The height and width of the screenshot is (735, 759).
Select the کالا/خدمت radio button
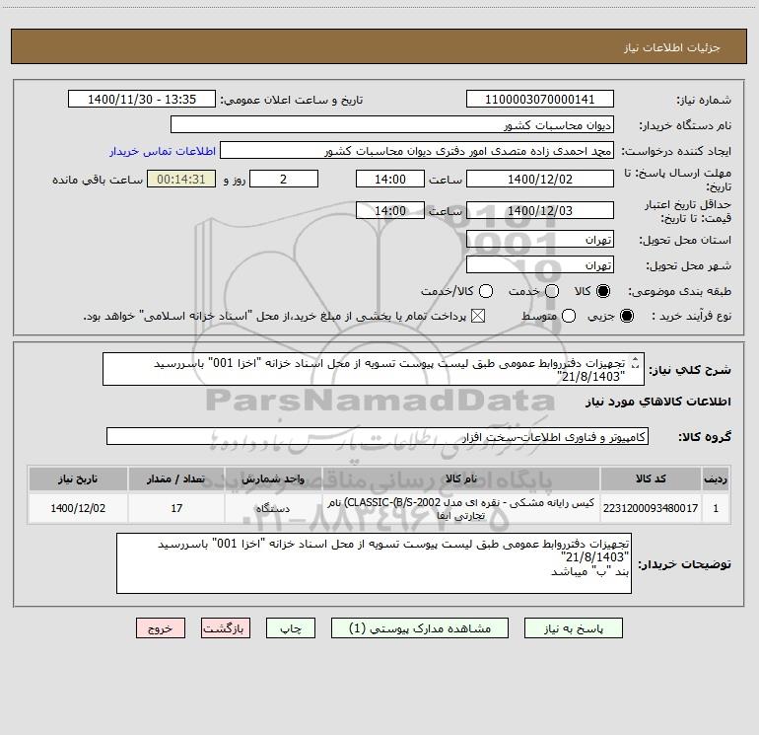[486, 291]
